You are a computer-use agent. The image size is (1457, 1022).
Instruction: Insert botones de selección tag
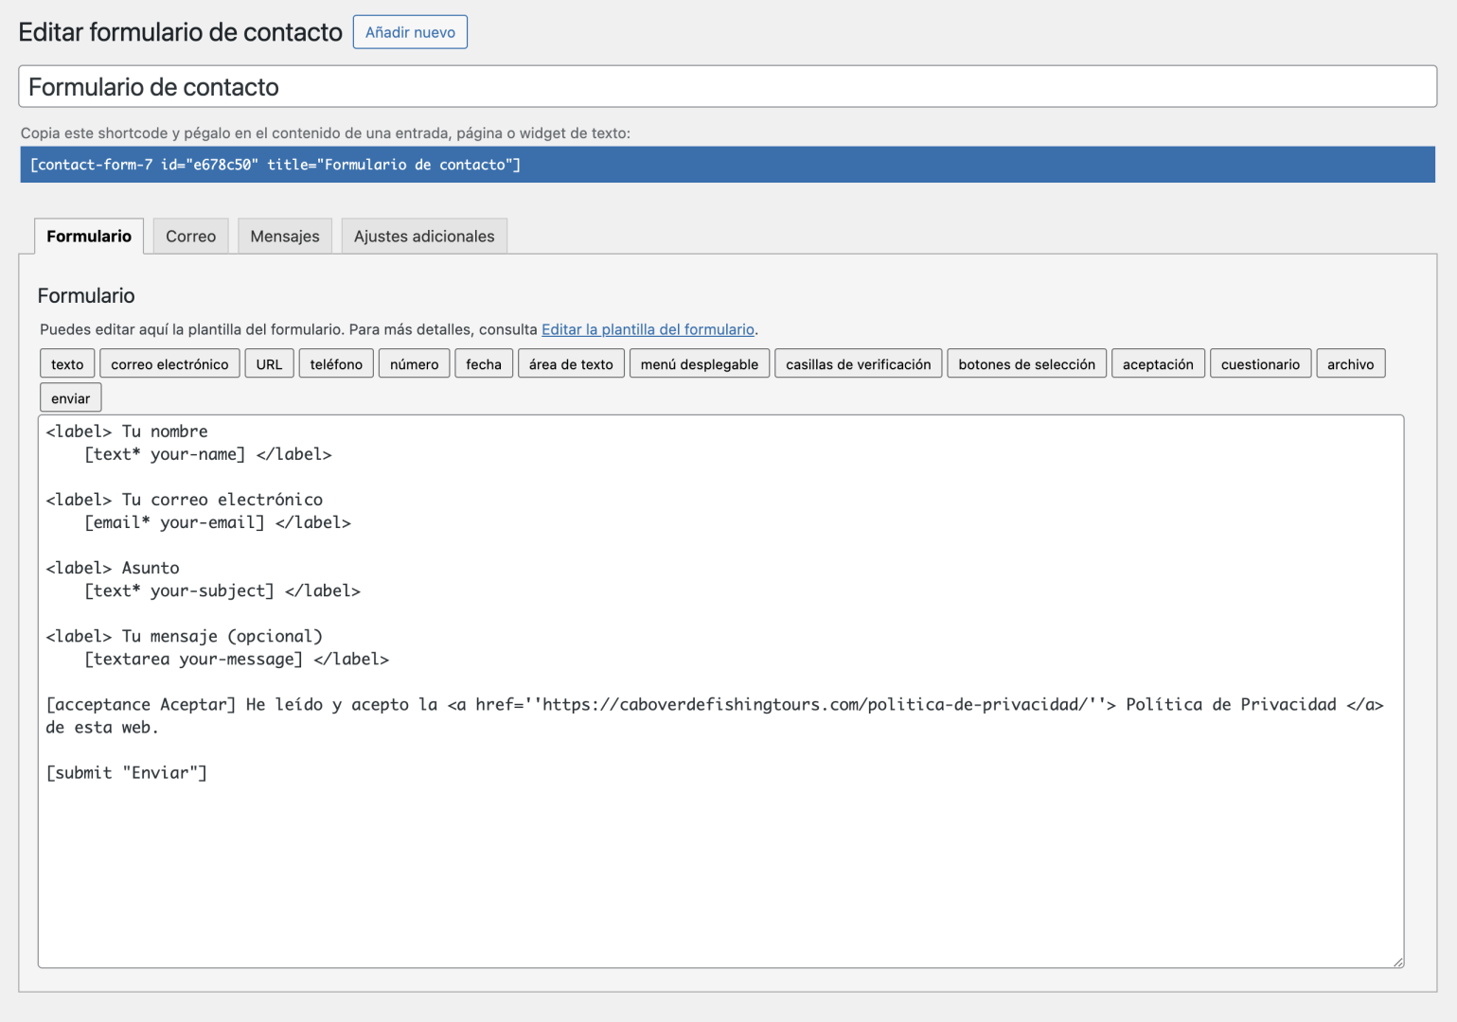coord(1026,364)
